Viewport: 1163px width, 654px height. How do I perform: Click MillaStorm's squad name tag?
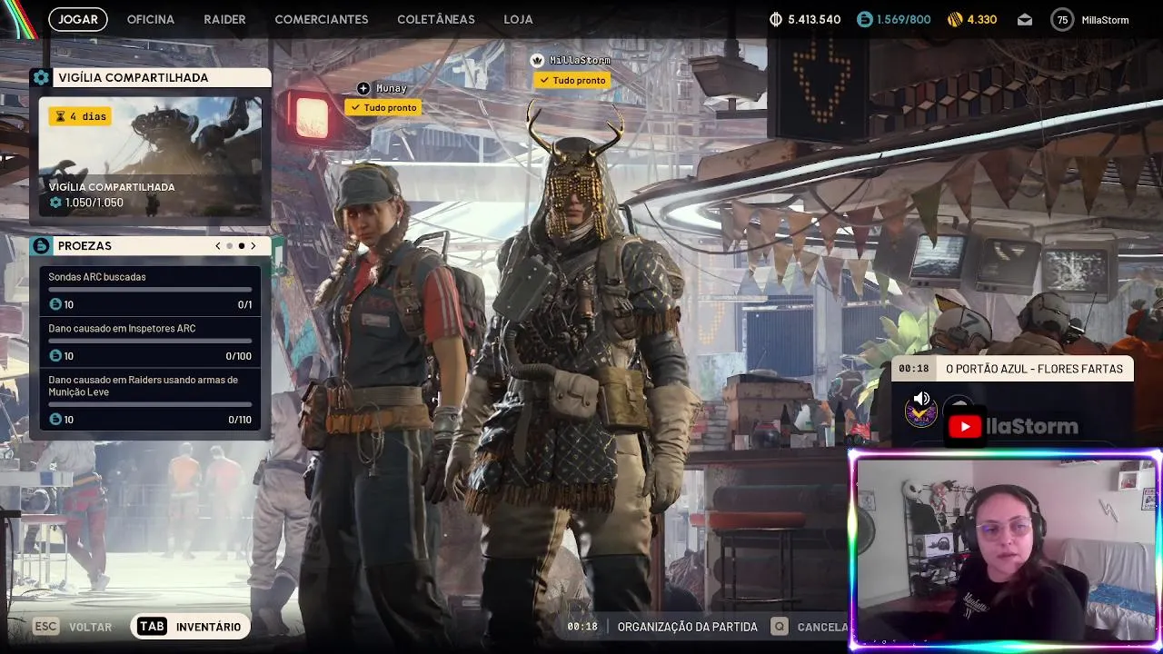580,60
